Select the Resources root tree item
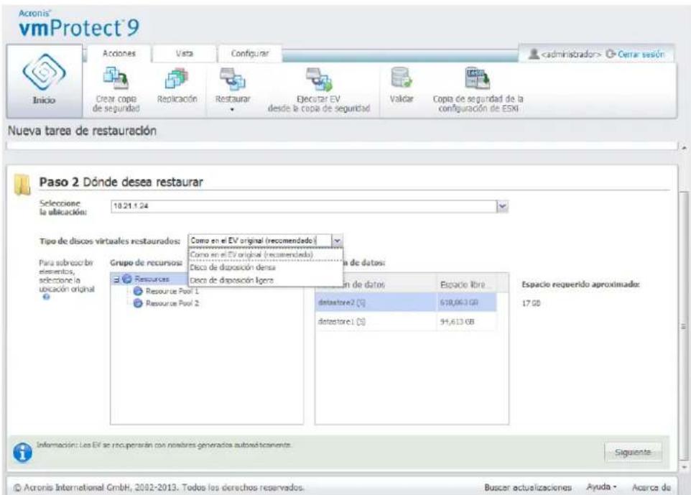This screenshot has height=495, width=691. [152, 279]
